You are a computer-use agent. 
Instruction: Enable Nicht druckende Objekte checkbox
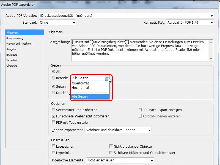pos(111,146)
